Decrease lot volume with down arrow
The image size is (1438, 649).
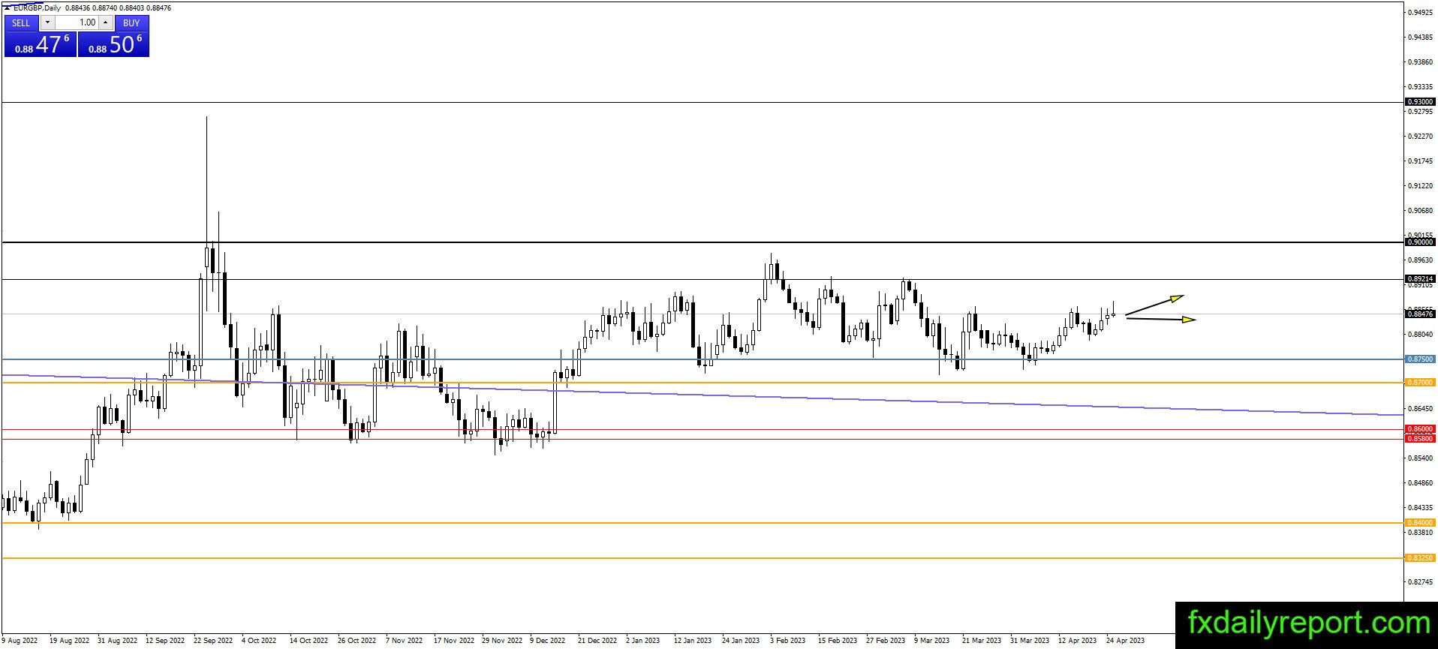pos(47,23)
